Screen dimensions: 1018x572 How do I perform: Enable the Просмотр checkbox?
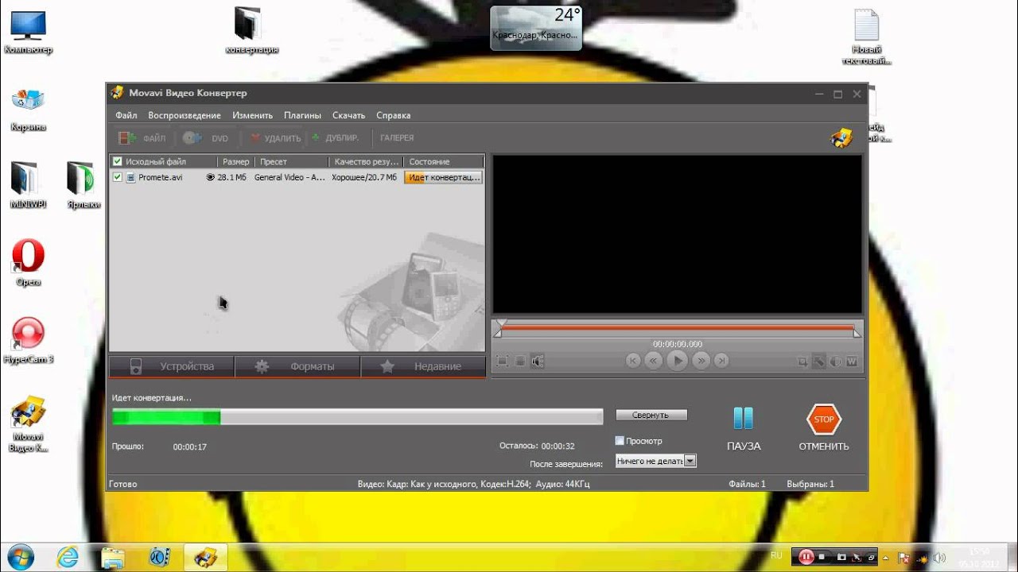pyautogui.click(x=620, y=441)
